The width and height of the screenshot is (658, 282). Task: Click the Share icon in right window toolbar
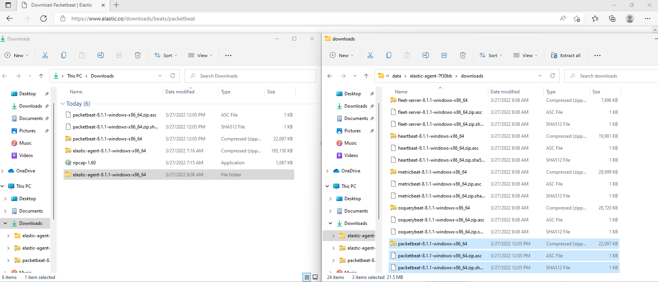pyautogui.click(x=444, y=56)
